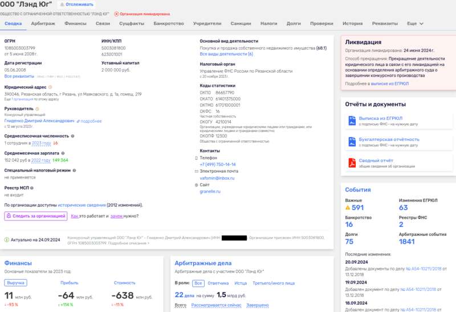Open Все виды деятельности (6) link
Screen dimensions: 456x312
coord(226,54)
